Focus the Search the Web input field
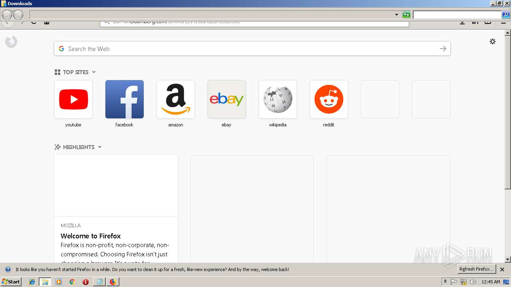This screenshot has height=287, width=511. tap(252, 49)
